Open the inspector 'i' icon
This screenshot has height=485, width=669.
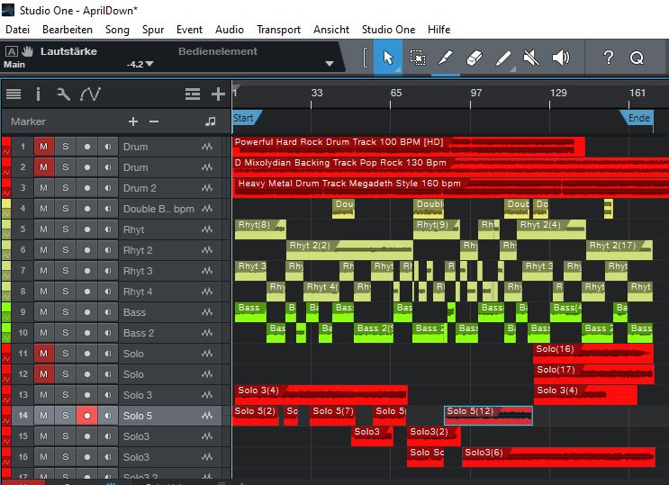[x=38, y=94]
